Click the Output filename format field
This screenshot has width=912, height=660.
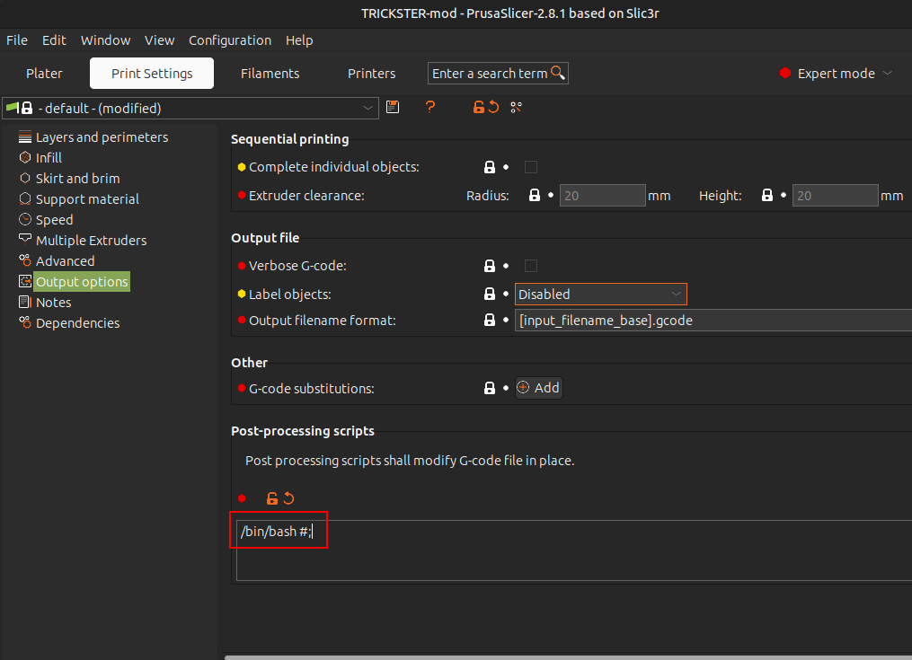pos(710,321)
